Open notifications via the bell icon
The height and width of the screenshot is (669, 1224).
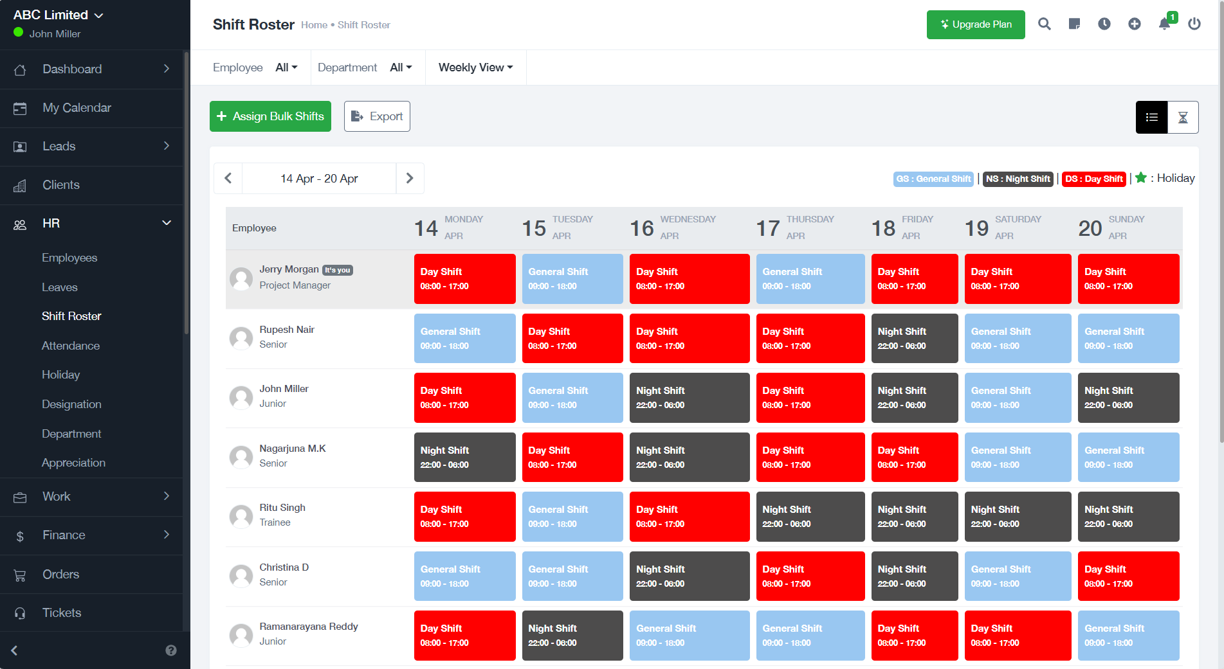(x=1164, y=24)
